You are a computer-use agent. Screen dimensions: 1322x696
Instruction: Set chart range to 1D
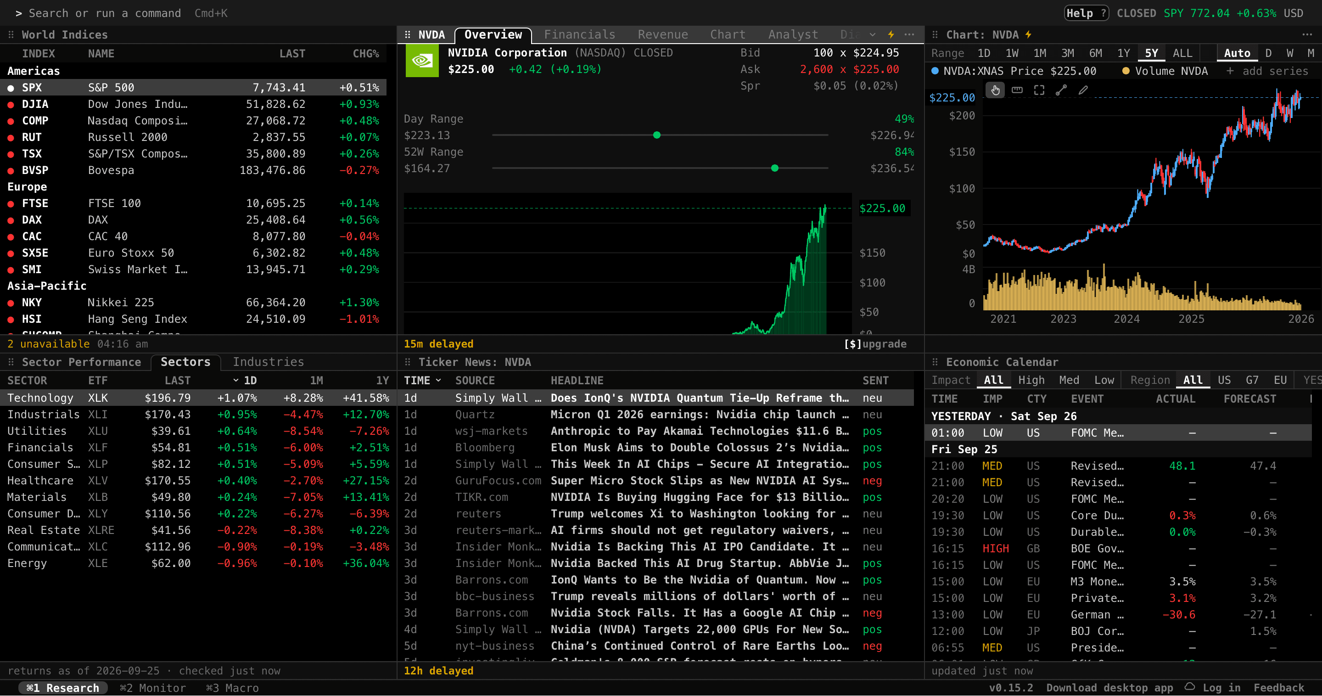coord(984,53)
